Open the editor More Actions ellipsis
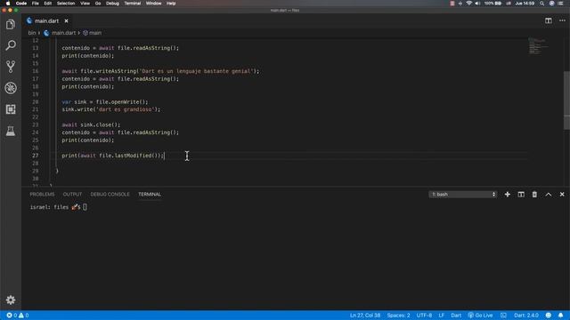Screen dimensions: 570x320 click(562, 20)
